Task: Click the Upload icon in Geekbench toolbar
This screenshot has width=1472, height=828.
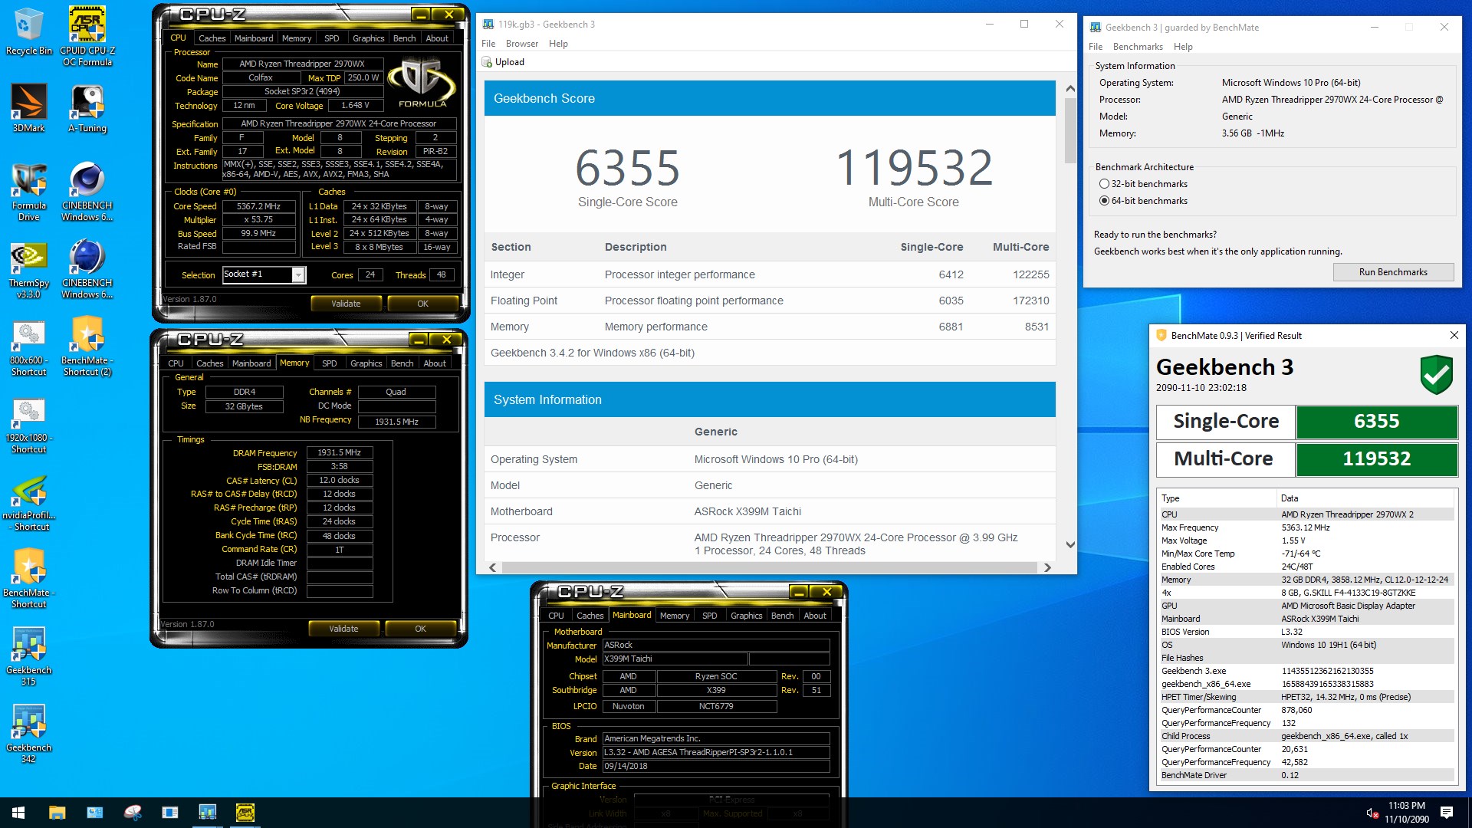Action: click(x=487, y=62)
